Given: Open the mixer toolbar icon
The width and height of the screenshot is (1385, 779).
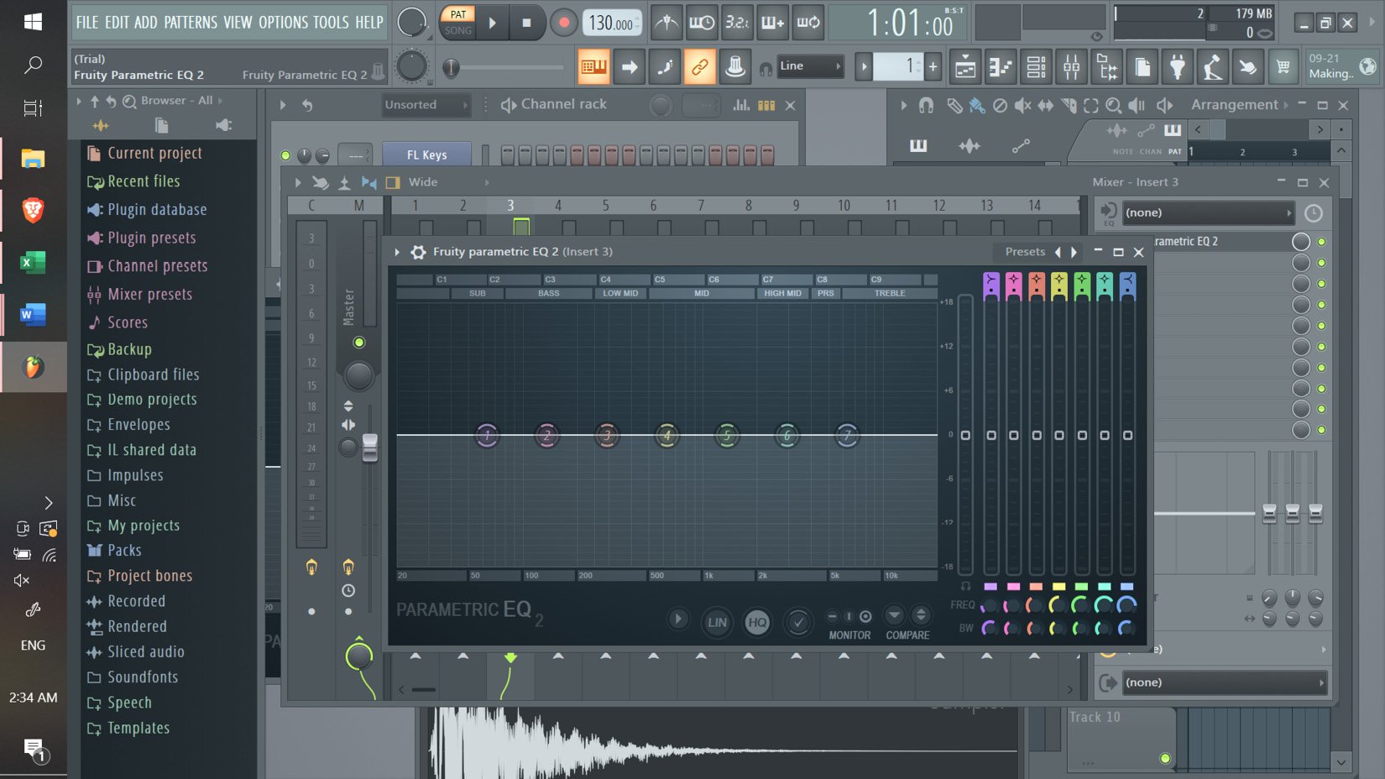Looking at the screenshot, I should [1071, 67].
